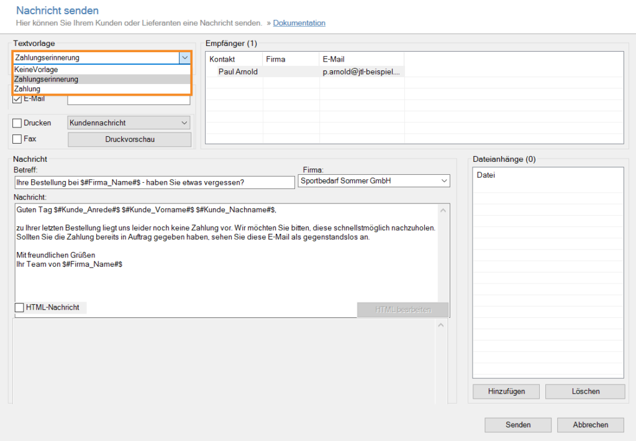
Task: Check the HTML-Nachricht checkbox
Action: [x=20, y=307]
